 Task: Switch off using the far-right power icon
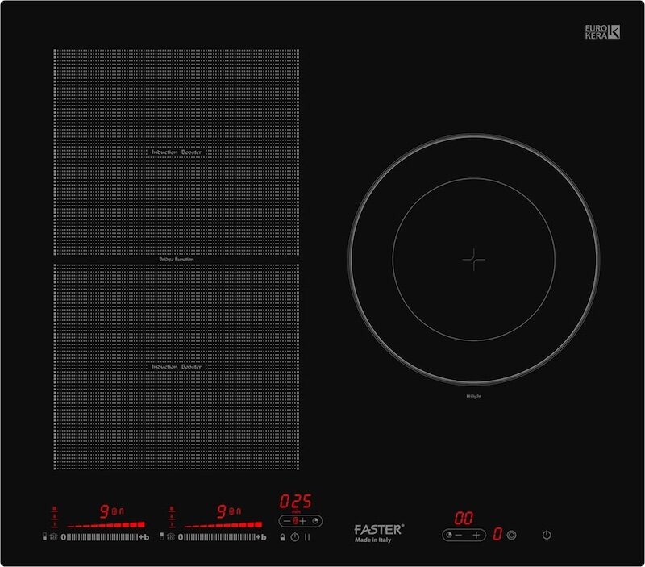click(x=547, y=534)
